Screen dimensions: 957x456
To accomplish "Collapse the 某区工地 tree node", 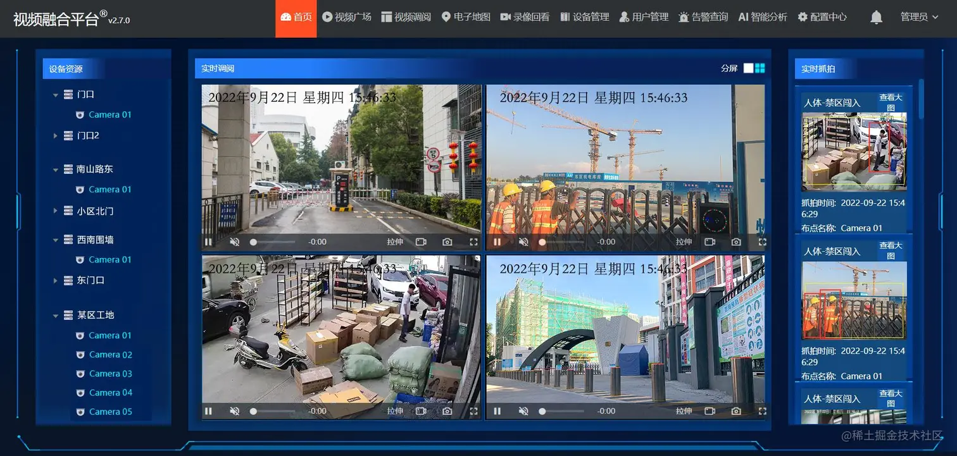I will point(56,315).
